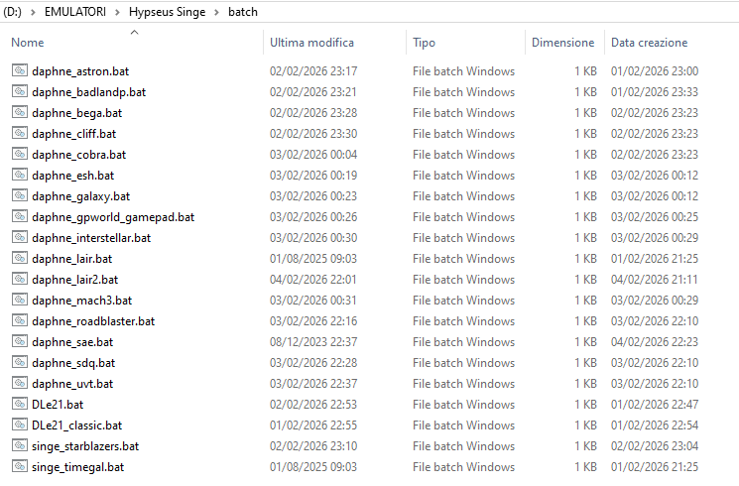Click the daphne_mach3.bat file icon
The height and width of the screenshot is (486, 739).
click(20, 300)
